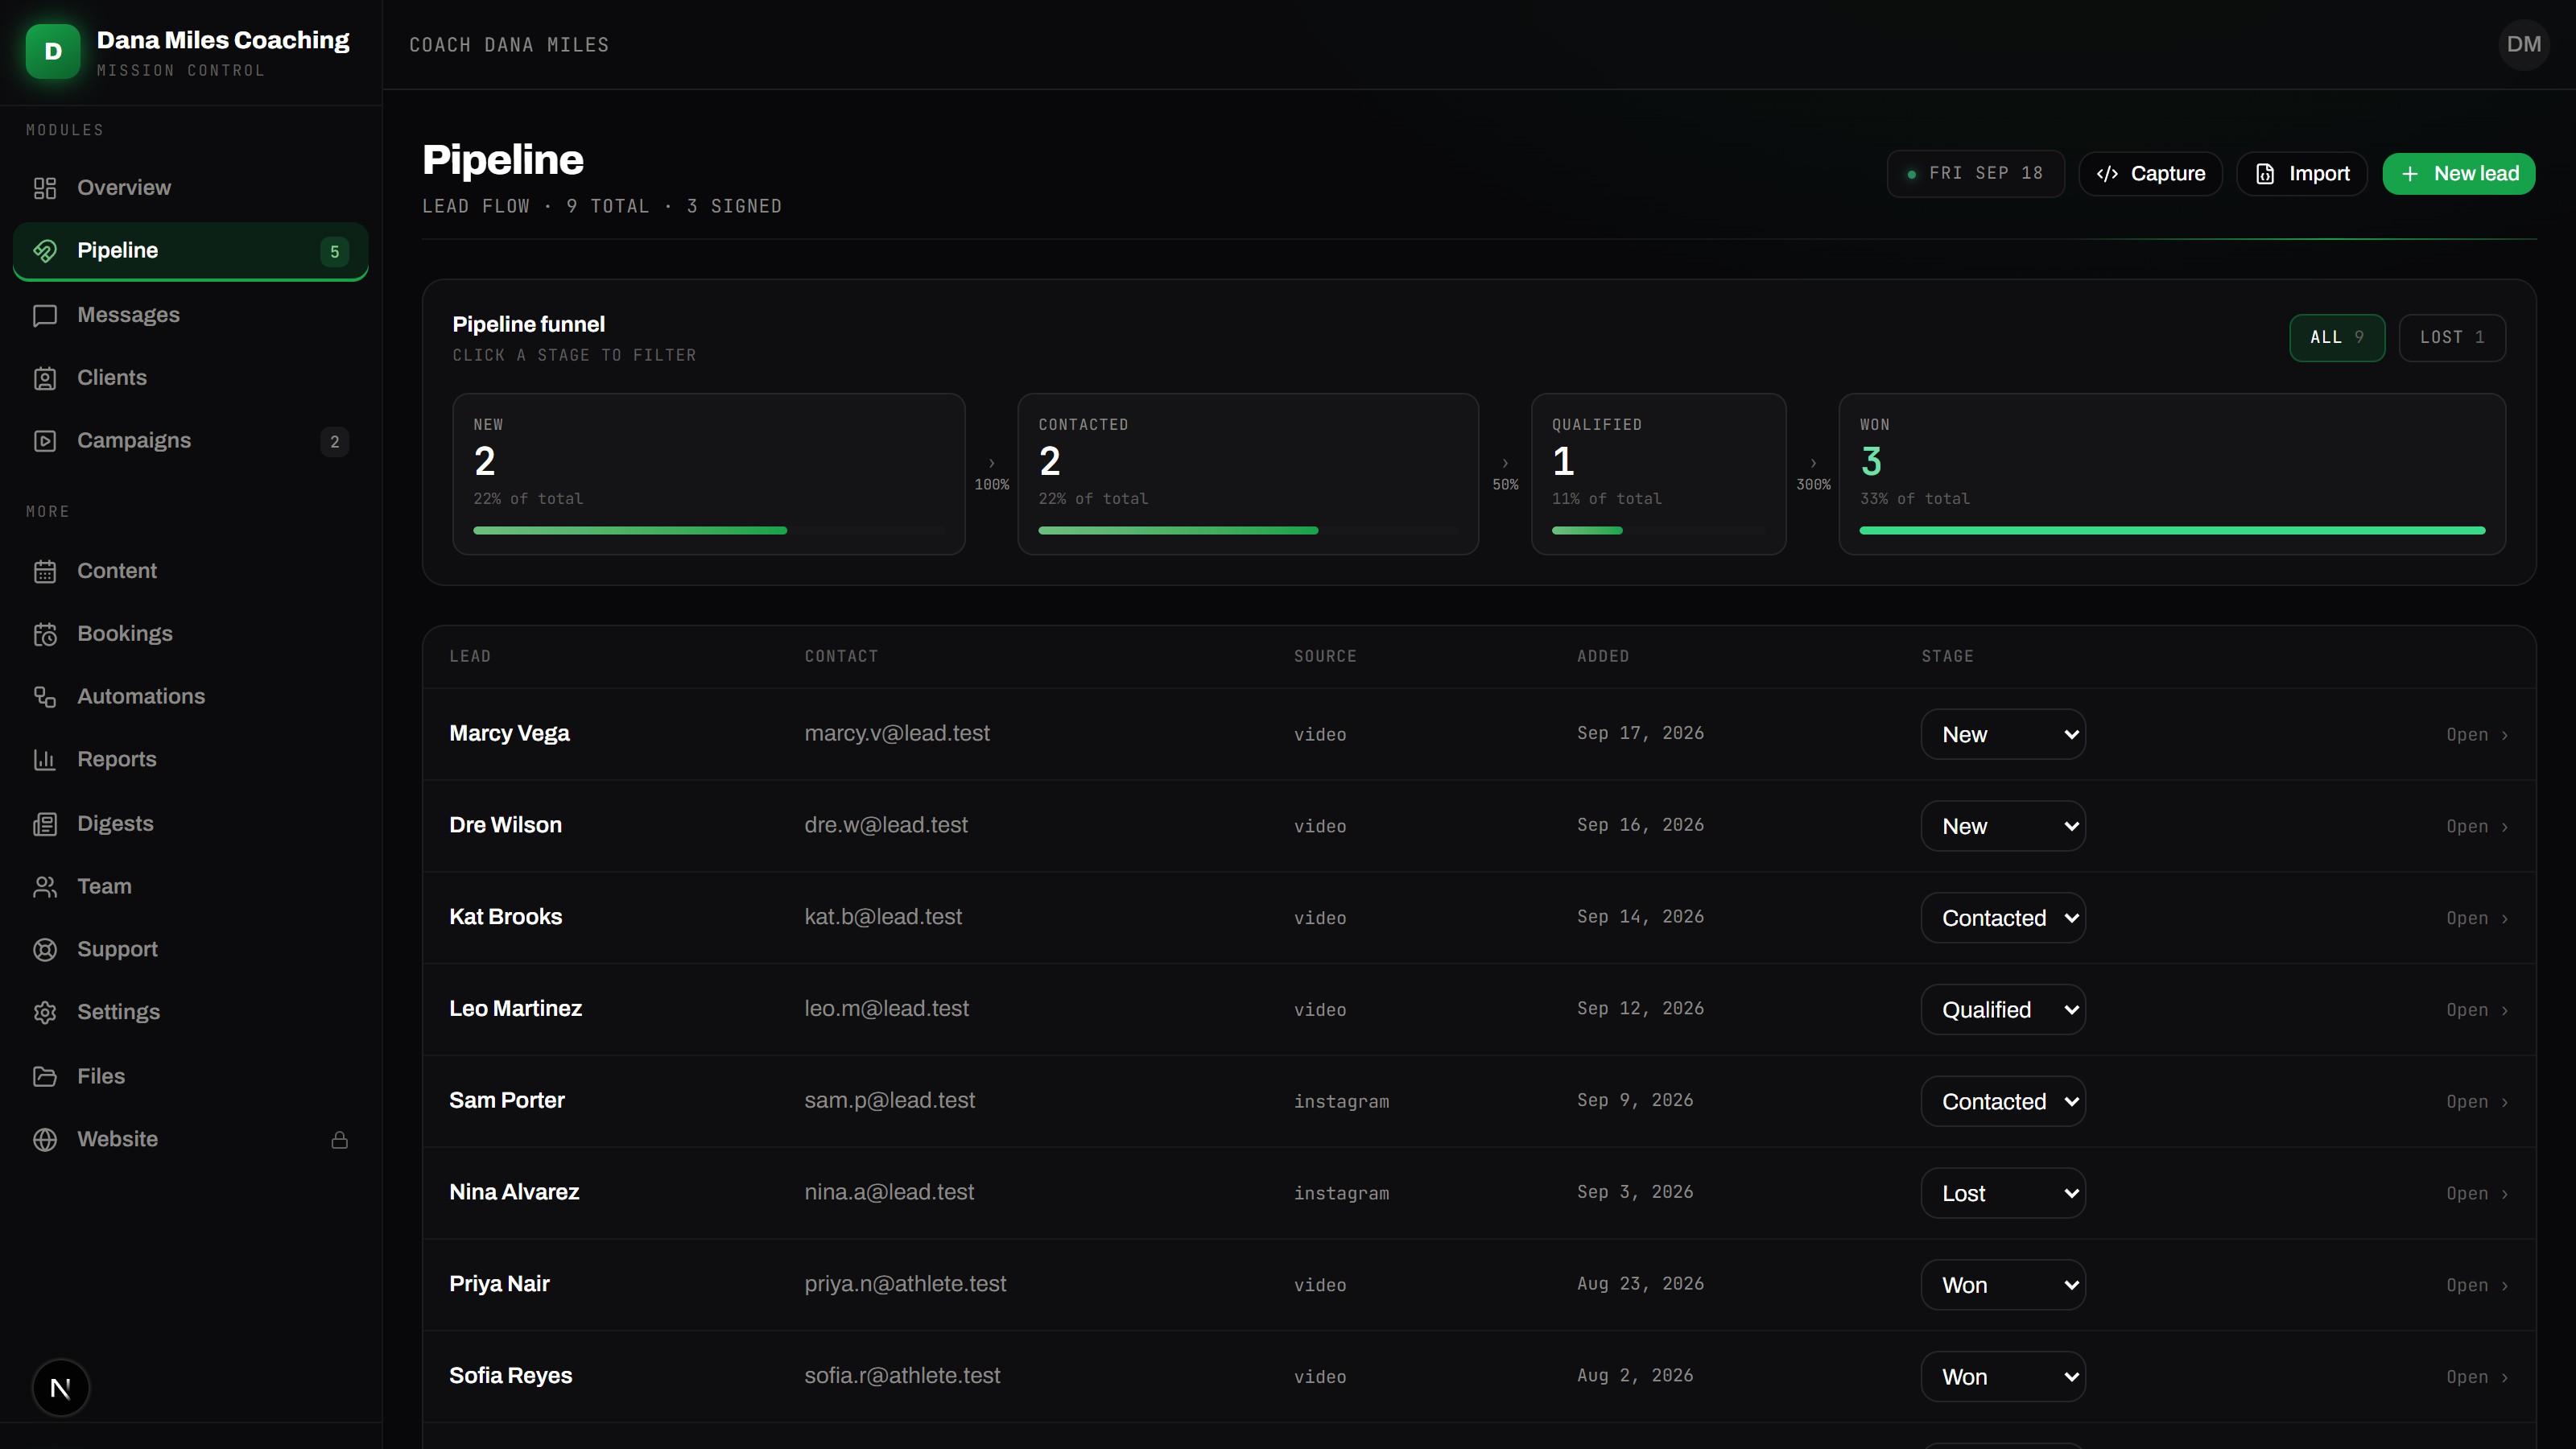Image resolution: width=2576 pixels, height=1449 pixels.
Task: Open stage dropdown for Nina Alvarez
Action: tap(2003, 1193)
